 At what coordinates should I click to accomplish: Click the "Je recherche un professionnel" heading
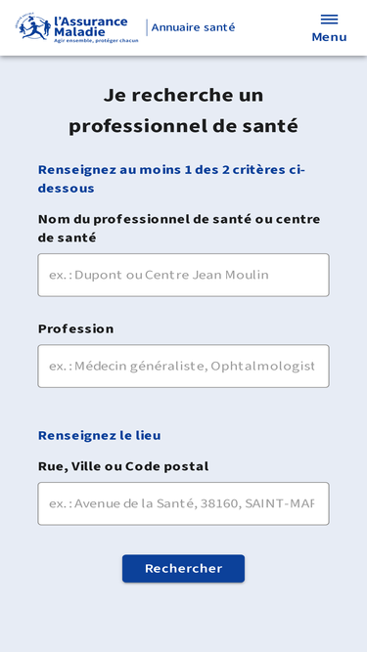point(184,110)
